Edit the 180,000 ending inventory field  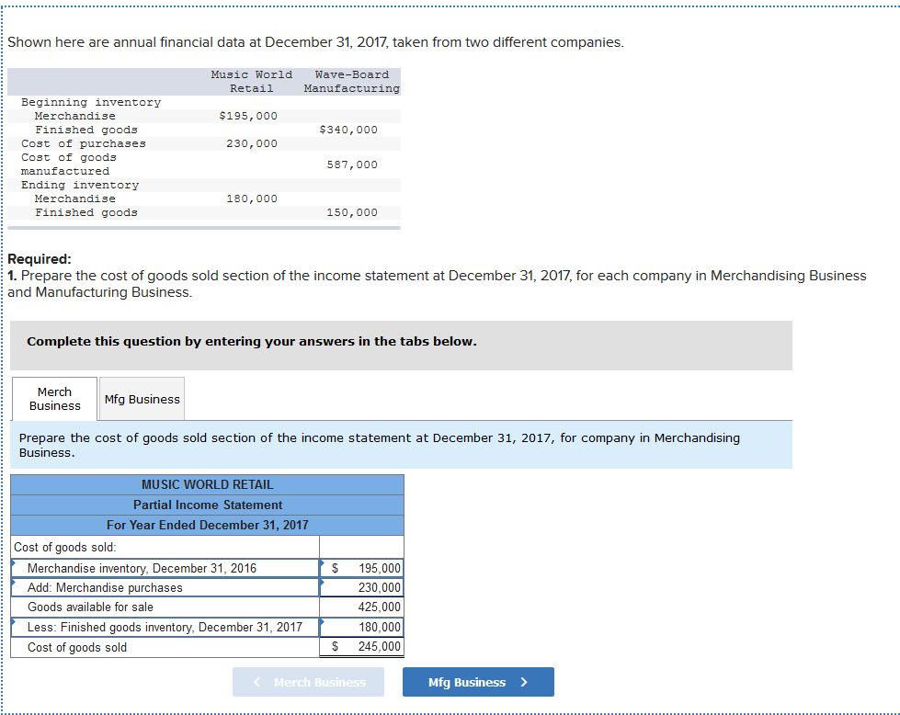(x=361, y=627)
